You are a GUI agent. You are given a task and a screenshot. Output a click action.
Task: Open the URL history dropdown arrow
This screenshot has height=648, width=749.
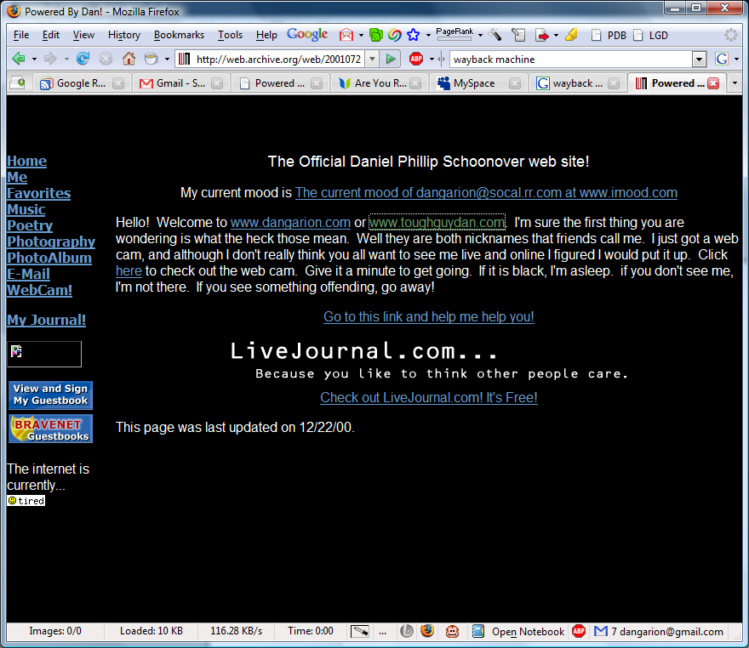pos(371,59)
